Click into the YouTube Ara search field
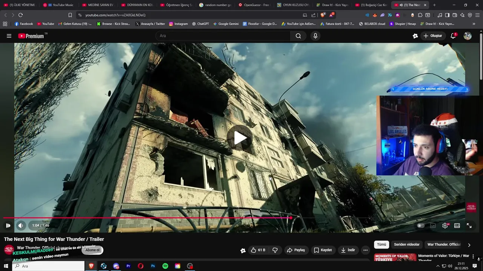 click(x=223, y=36)
